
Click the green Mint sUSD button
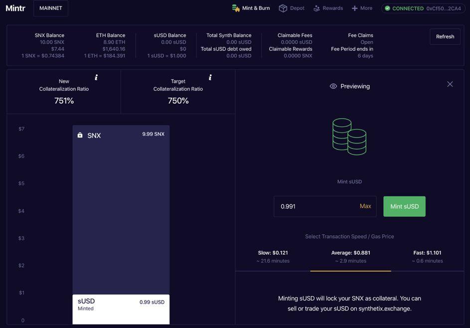pyautogui.click(x=404, y=206)
